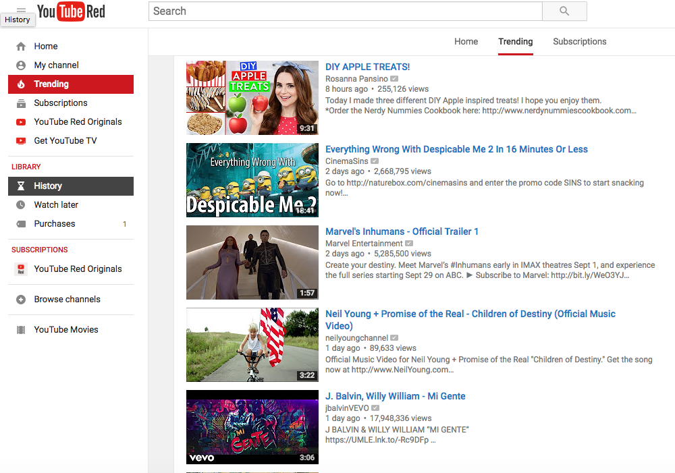Click Marvel's Inhumans - Official Trailer 1 title

pyautogui.click(x=402, y=231)
